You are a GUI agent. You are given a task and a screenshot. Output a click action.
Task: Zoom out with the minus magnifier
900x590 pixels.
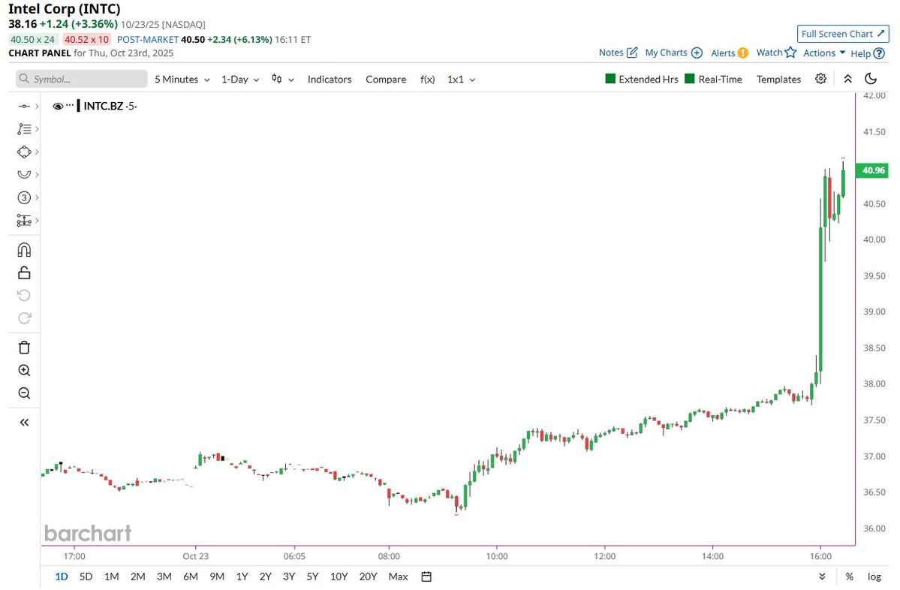pos(24,394)
